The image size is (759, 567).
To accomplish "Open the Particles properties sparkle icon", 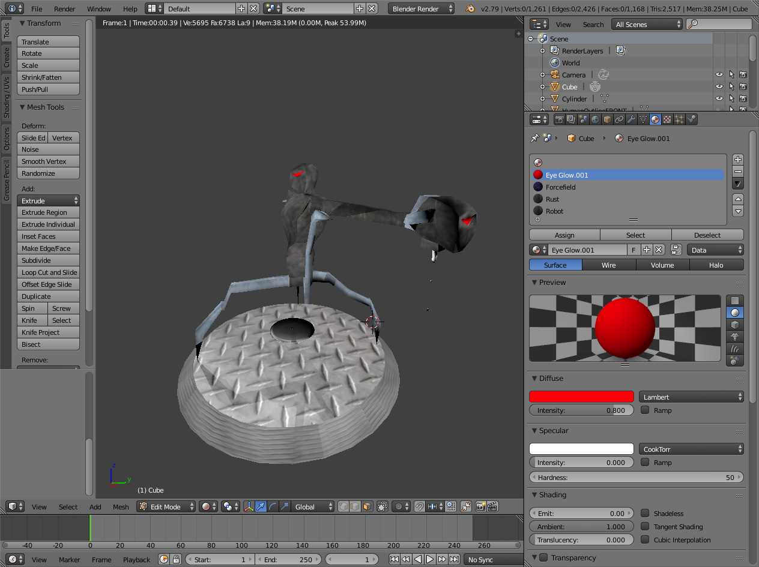I will pos(679,119).
